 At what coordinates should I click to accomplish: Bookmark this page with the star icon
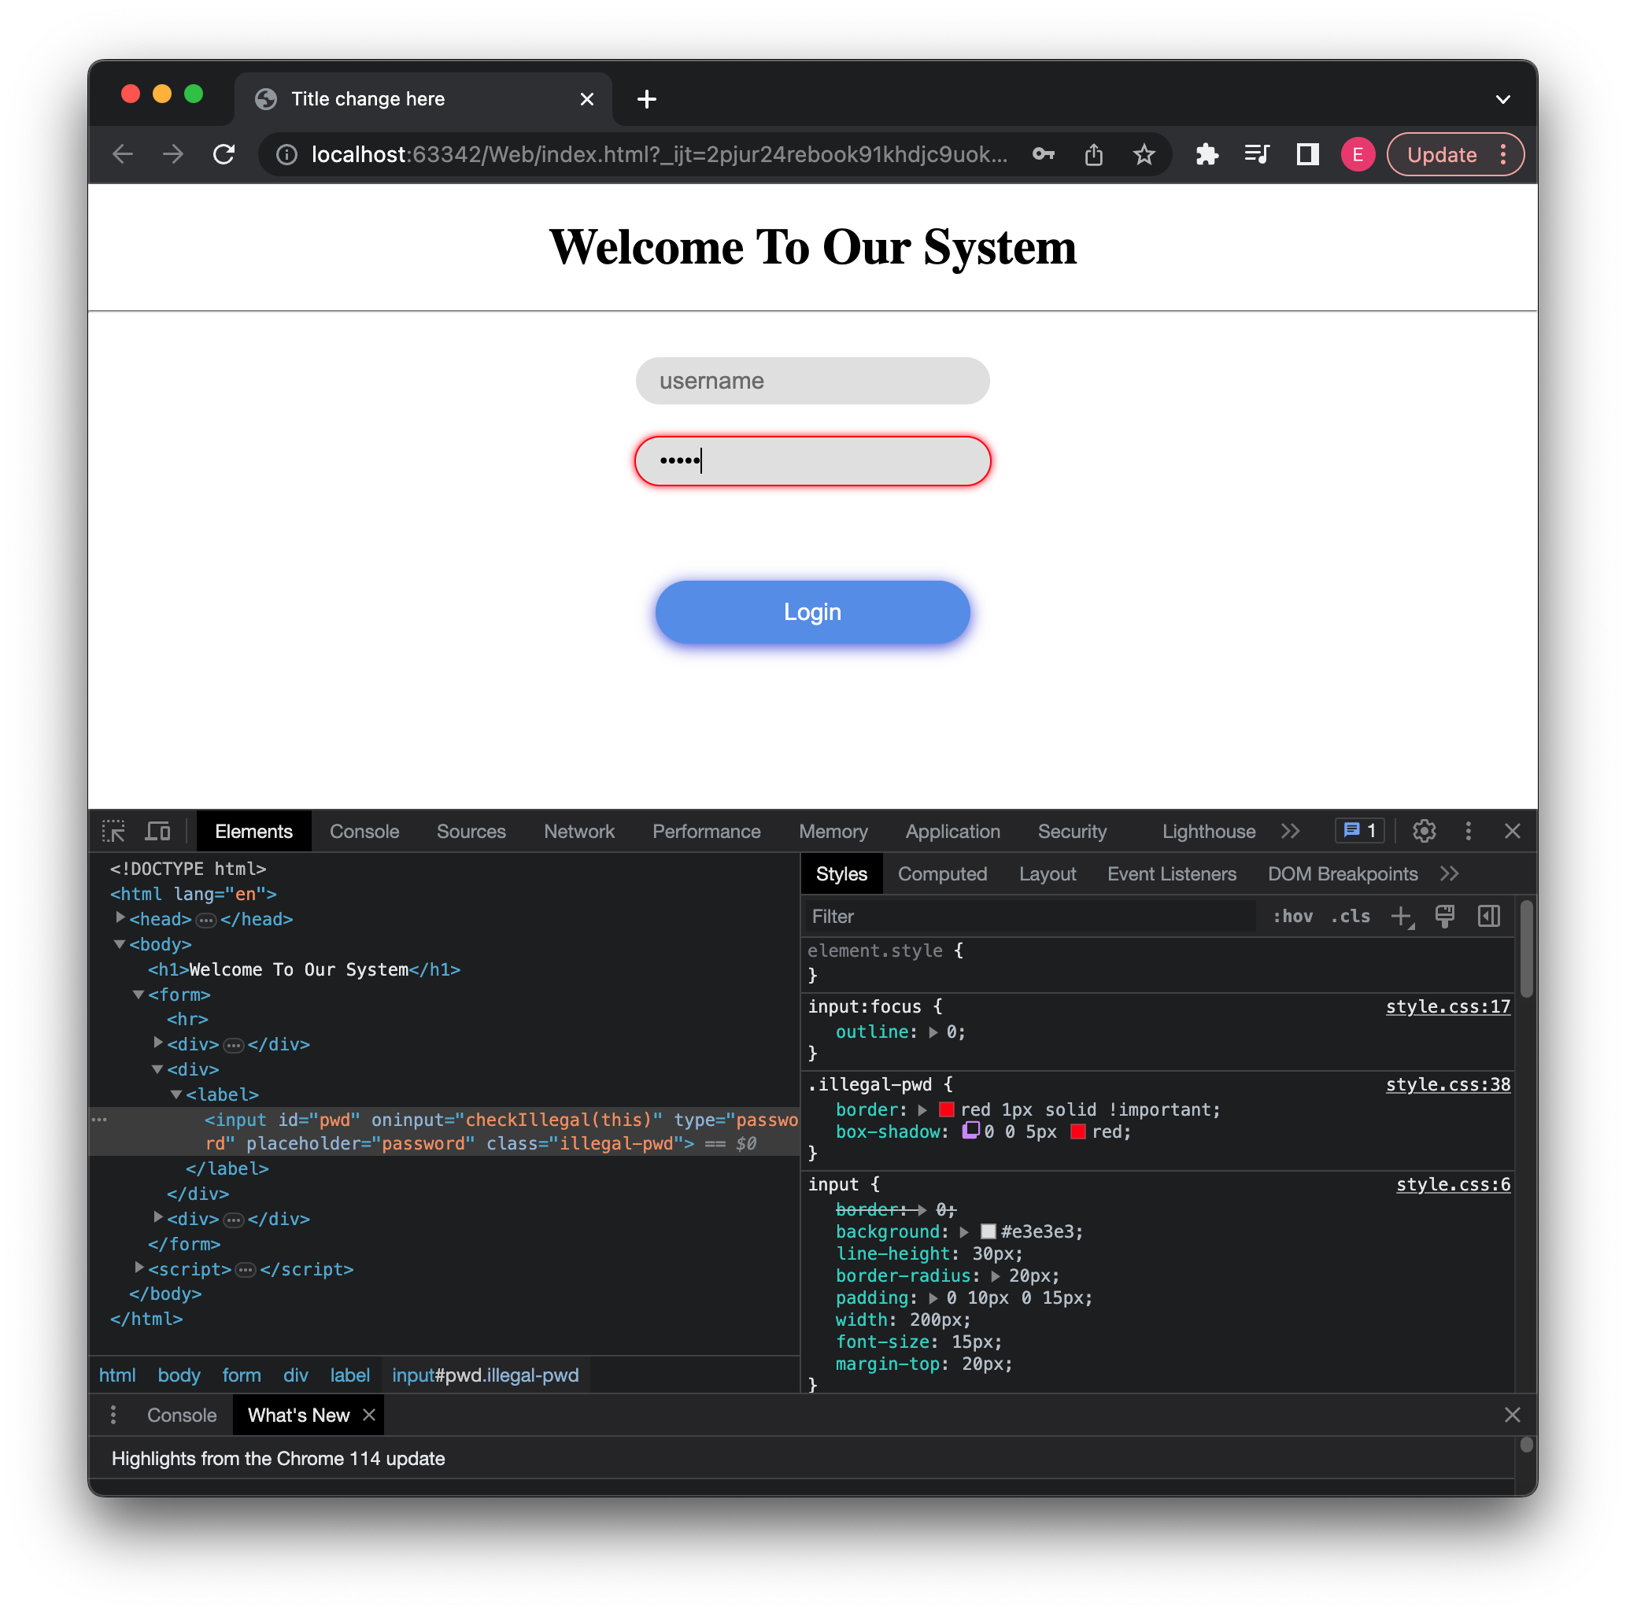1144,154
